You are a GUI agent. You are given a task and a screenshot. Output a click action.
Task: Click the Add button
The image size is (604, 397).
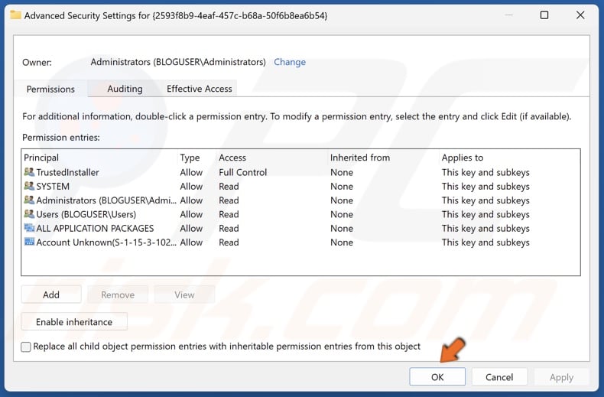point(51,294)
